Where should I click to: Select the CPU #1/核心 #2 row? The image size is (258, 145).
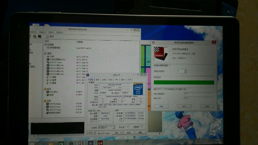click(x=55, y=68)
